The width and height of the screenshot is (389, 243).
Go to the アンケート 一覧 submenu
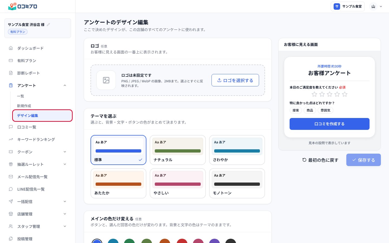(x=21, y=96)
